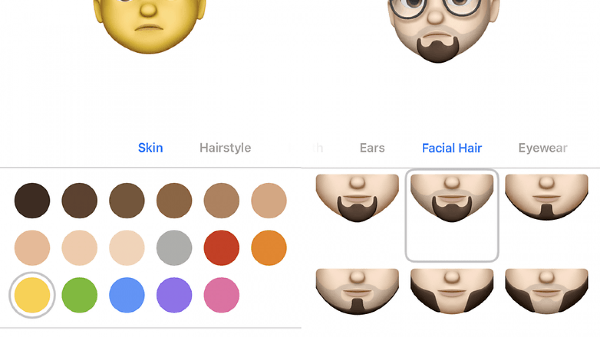Open the Ears tab
The height and width of the screenshot is (337, 600).
[x=372, y=148]
